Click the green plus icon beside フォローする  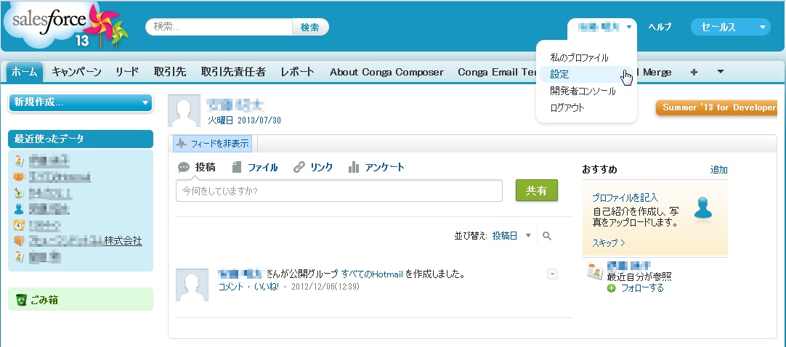click(611, 288)
